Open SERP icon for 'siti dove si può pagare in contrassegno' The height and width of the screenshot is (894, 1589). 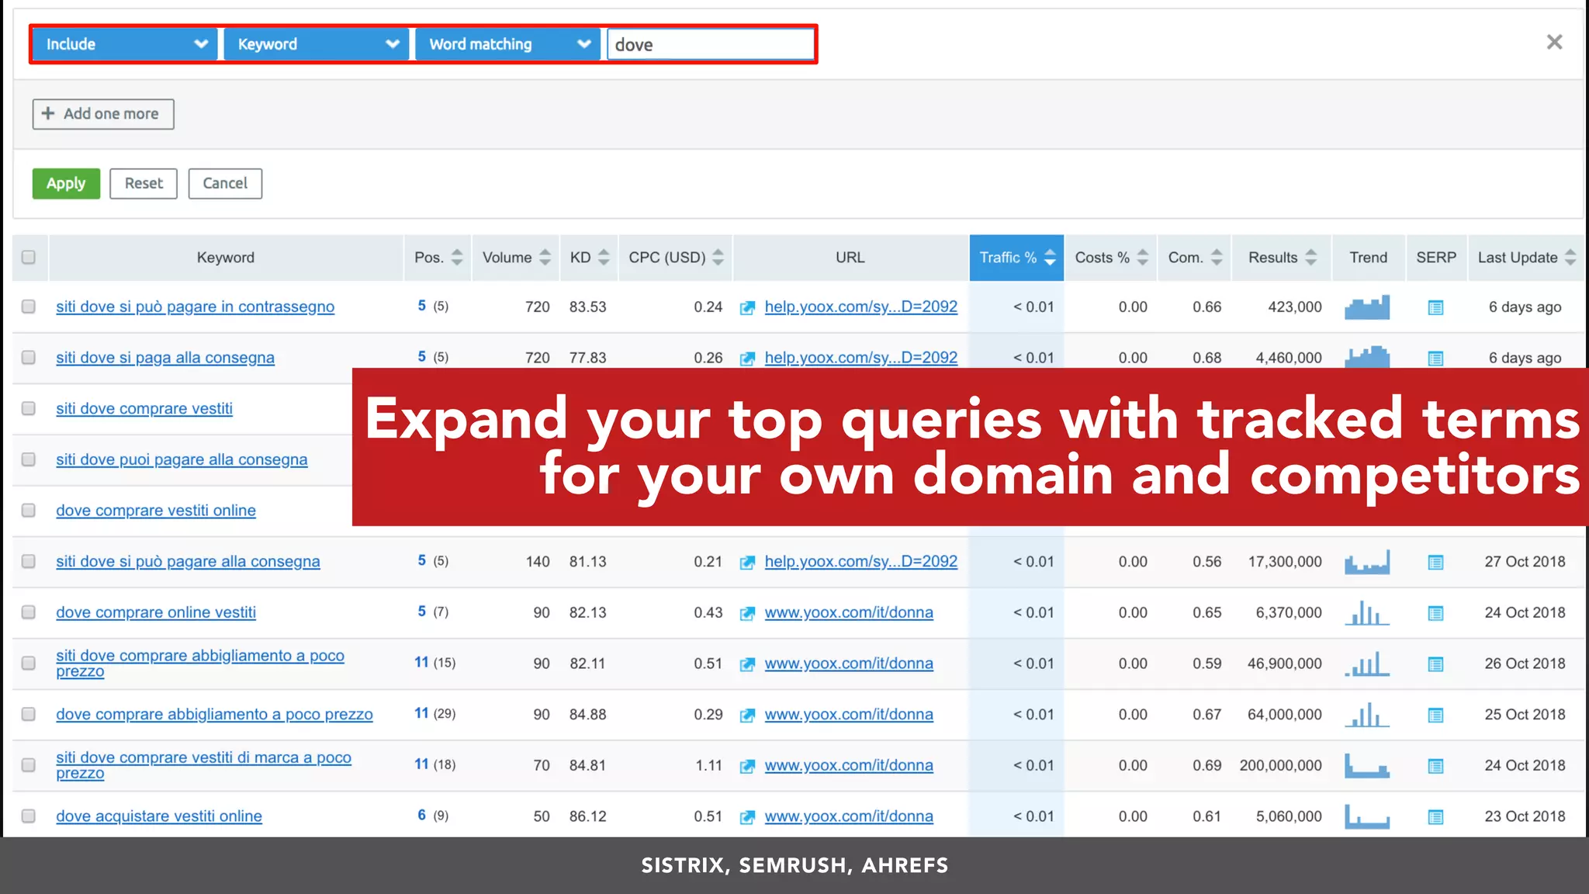coord(1435,307)
